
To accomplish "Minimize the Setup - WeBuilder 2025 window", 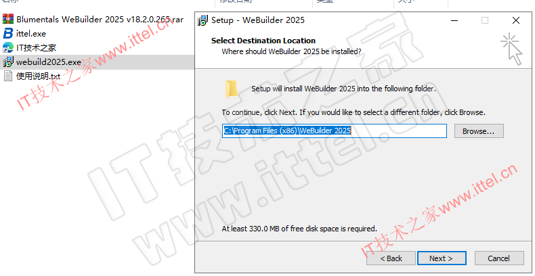I will (x=454, y=20).
